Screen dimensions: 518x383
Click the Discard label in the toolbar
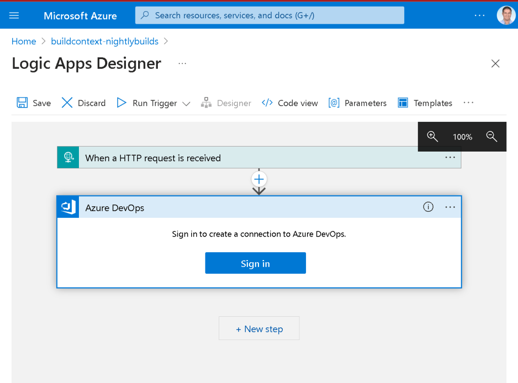point(92,103)
